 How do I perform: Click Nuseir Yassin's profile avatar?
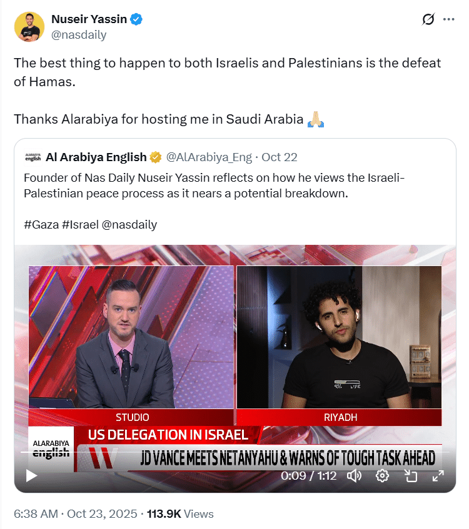[x=29, y=27]
